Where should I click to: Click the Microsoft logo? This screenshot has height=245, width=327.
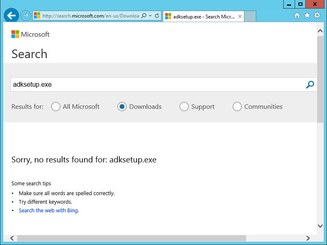[31, 34]
